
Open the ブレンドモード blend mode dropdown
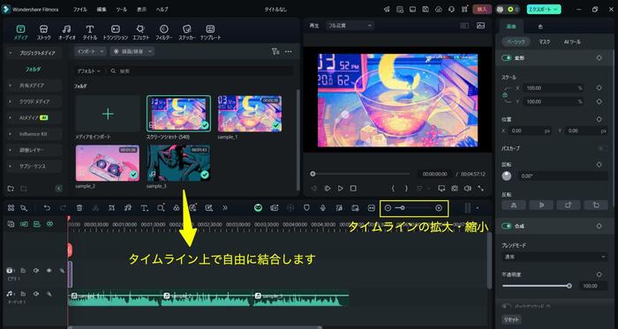pyautogui.click(x=554, y=257)
